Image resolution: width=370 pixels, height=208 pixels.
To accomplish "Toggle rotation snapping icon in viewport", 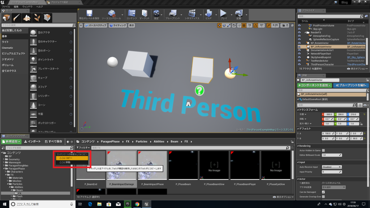I will (x=255, y=26).
